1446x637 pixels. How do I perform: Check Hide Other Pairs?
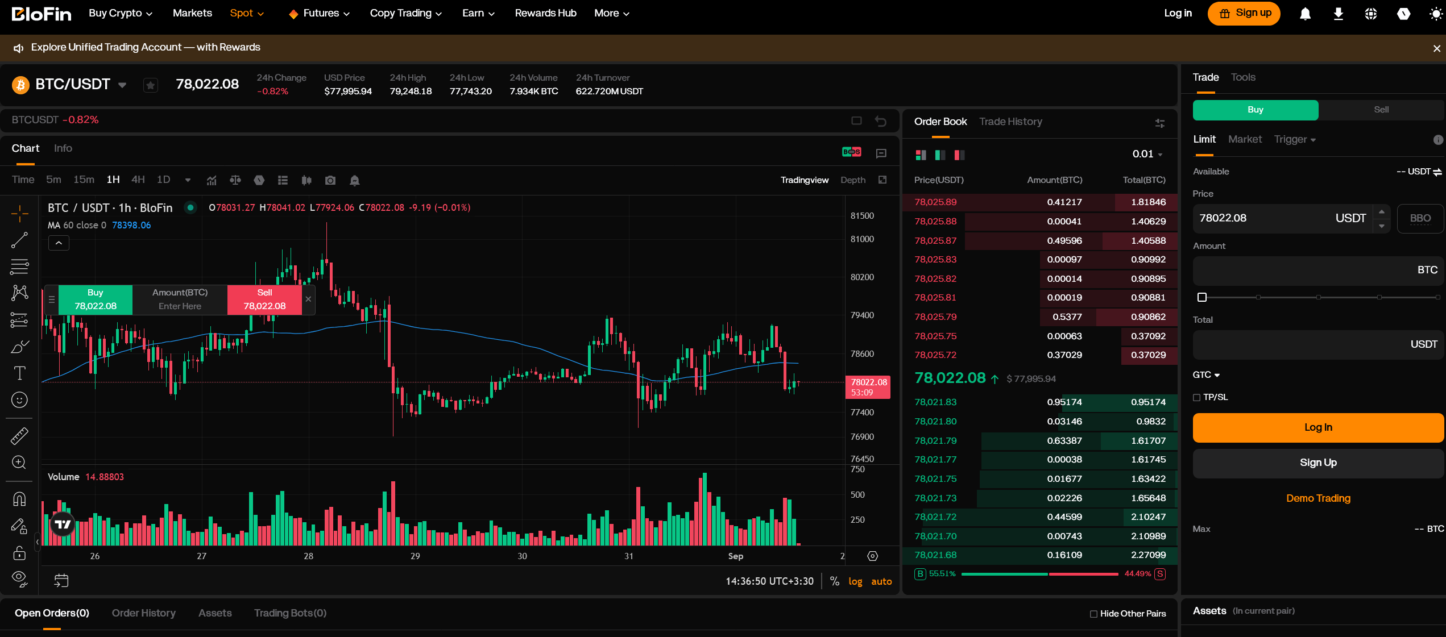tap(1093, 614)
